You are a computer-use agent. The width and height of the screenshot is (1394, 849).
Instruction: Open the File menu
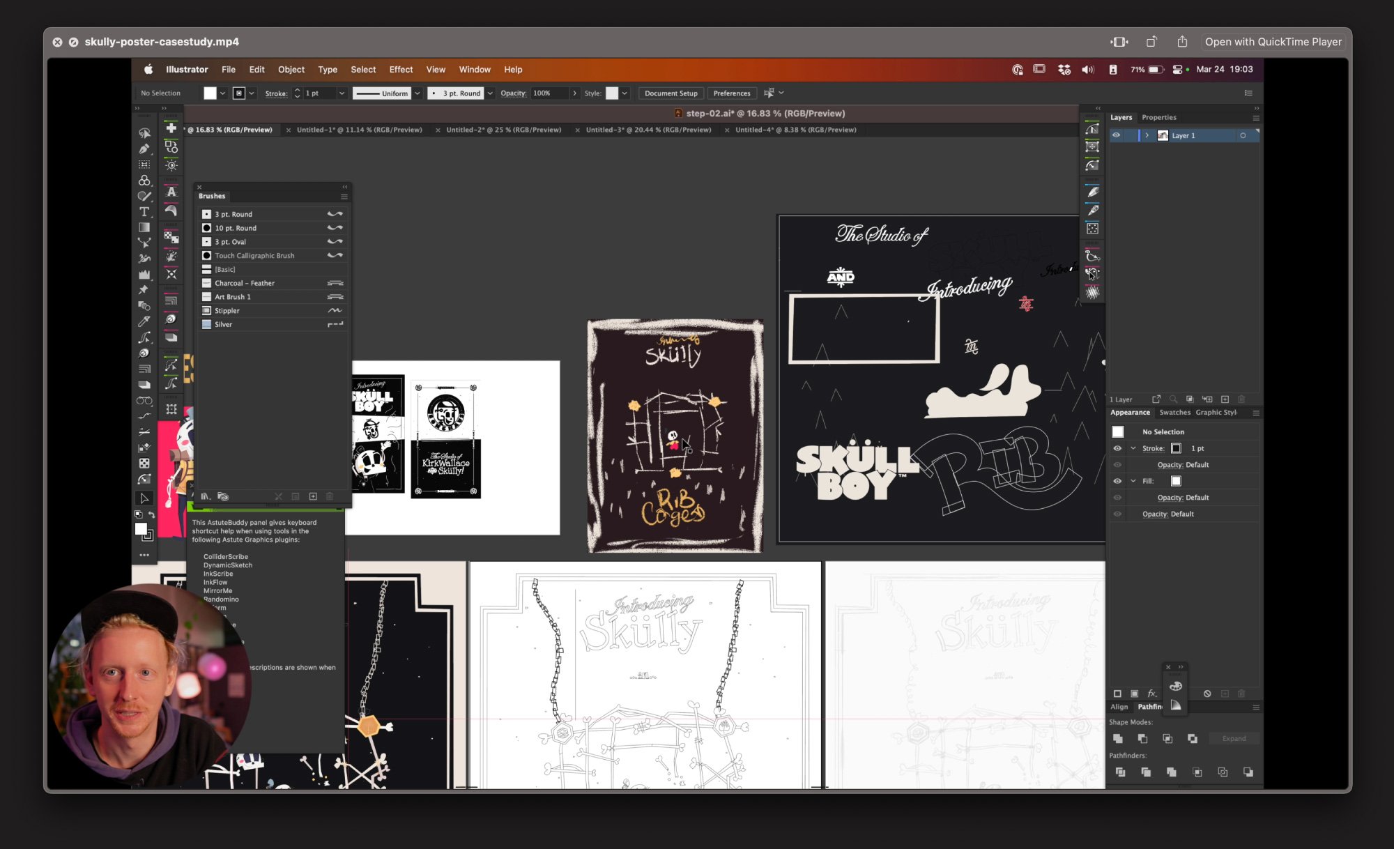click(229, 70)
